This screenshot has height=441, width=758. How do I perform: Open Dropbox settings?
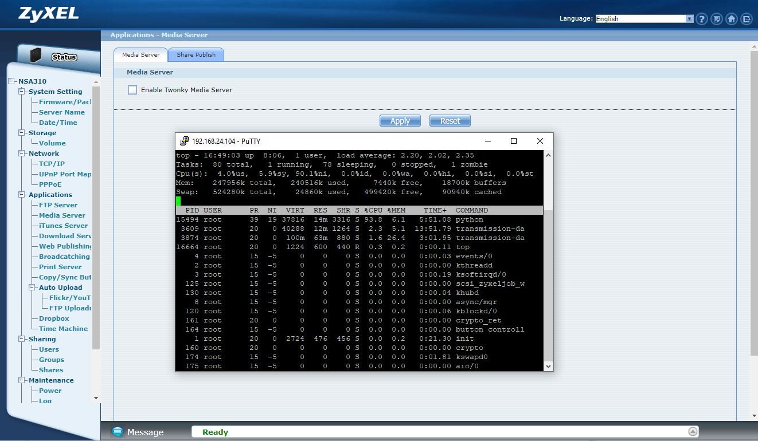[54, 318]
